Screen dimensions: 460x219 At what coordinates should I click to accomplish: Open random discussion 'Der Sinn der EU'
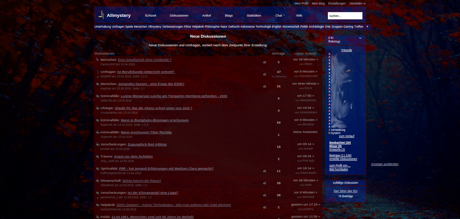(x=345, y=191)
